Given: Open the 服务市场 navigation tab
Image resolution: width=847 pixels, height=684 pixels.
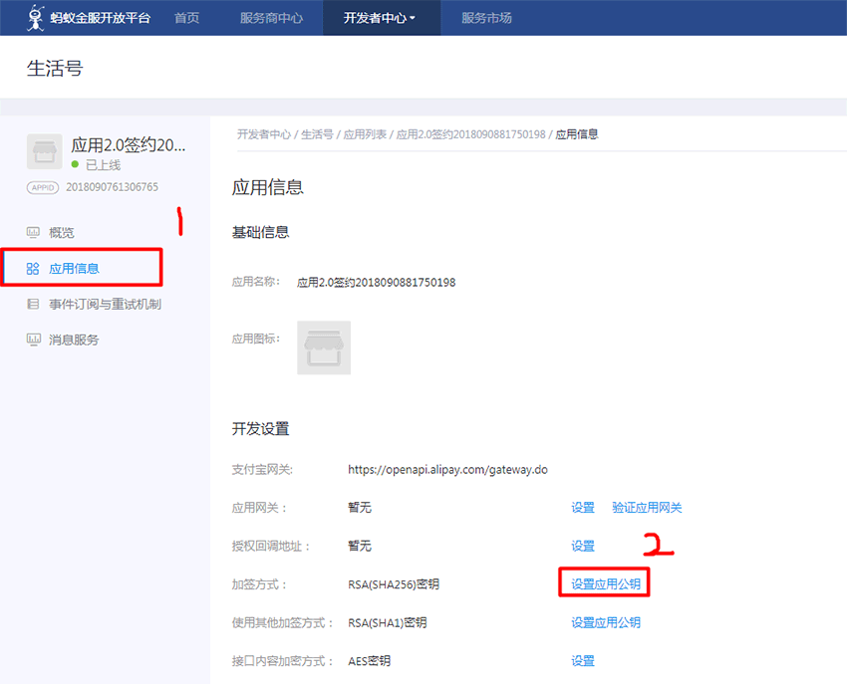Looking at the screenshot, I should pyautogui.click(x=486, y=18).
